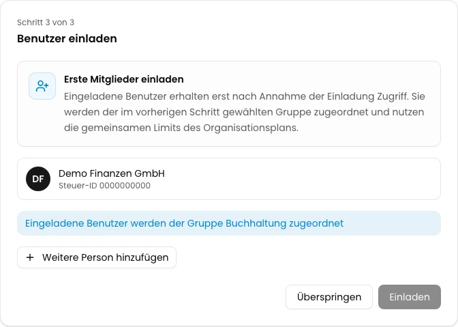Add another person with Weitere Person hinzufügen
The image size is (458, 327).
pos(97,257)
